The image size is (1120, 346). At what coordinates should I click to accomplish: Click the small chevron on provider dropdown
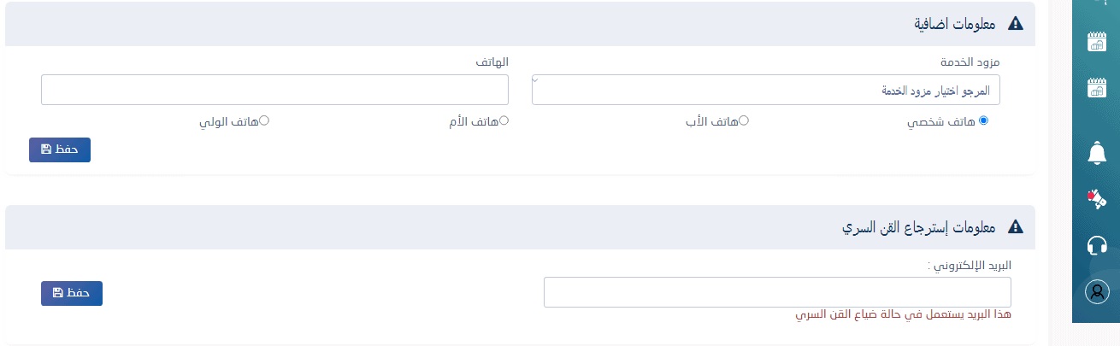point(536,79)
